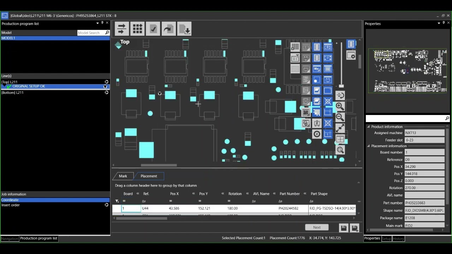
Task: Click the document with curved arrow icon
Action: (169, 29)
